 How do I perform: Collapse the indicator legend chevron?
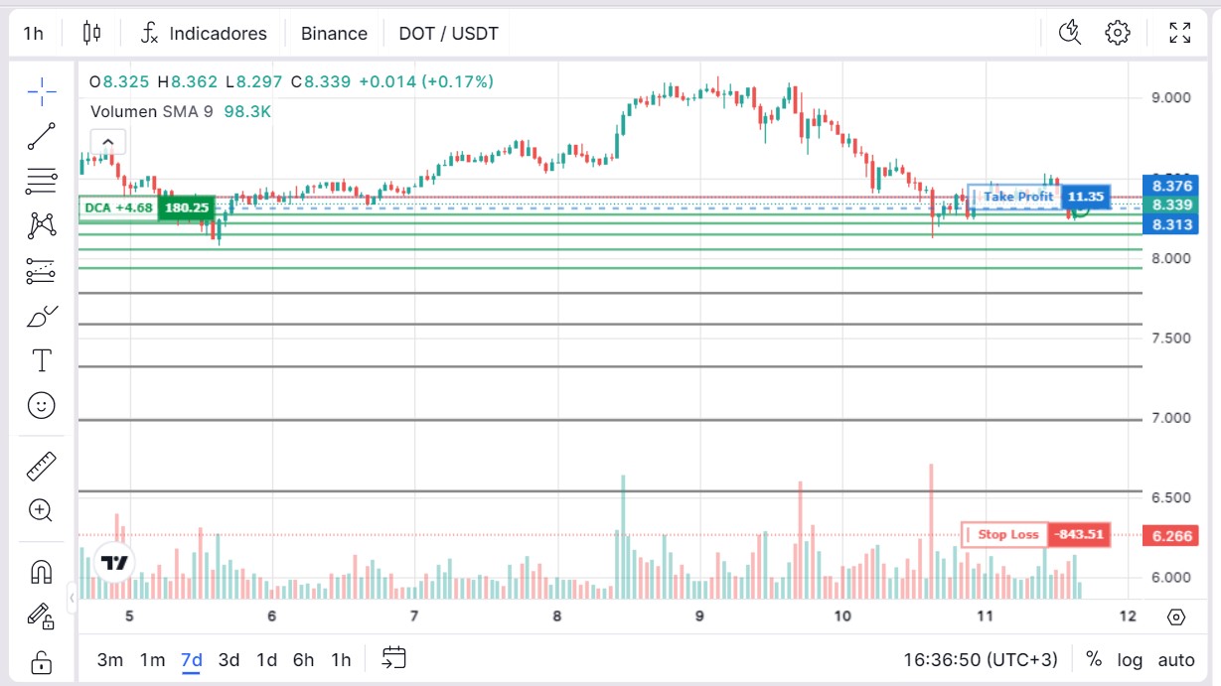[x=108, y=142]
